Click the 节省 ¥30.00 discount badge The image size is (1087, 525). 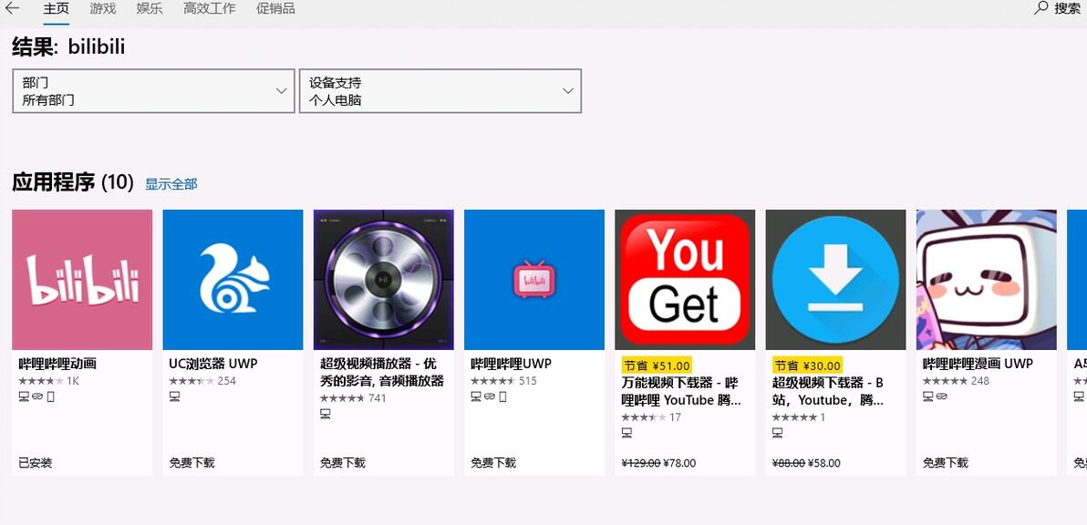[x=807, y=365]
